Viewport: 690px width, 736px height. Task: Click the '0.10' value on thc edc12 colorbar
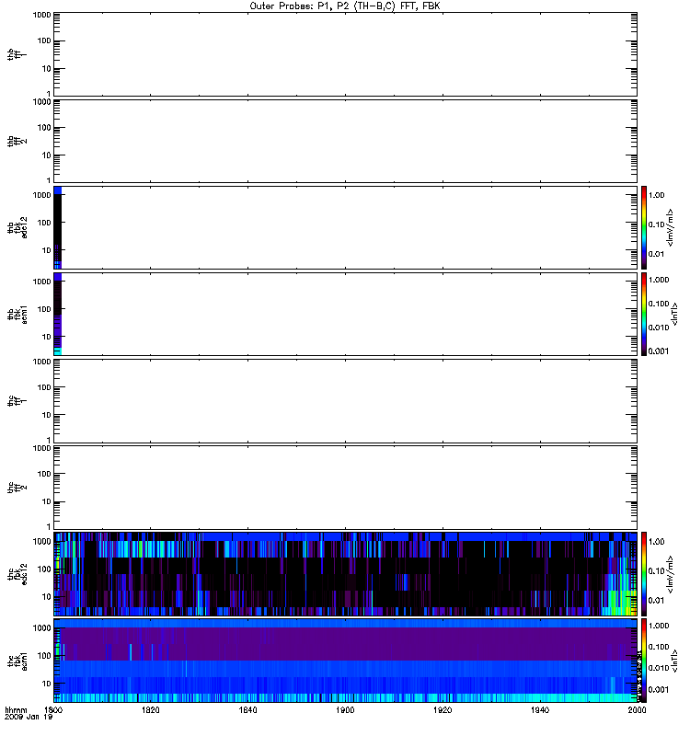pyautogui.click(x=656, y=570)
